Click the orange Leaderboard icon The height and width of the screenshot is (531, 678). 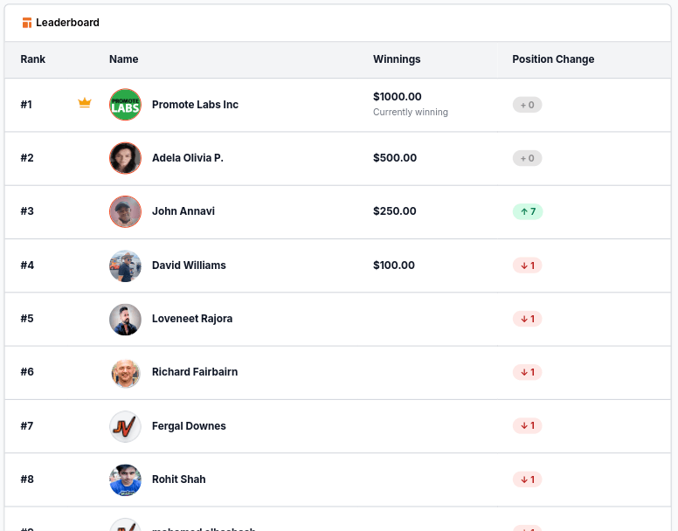27,23
